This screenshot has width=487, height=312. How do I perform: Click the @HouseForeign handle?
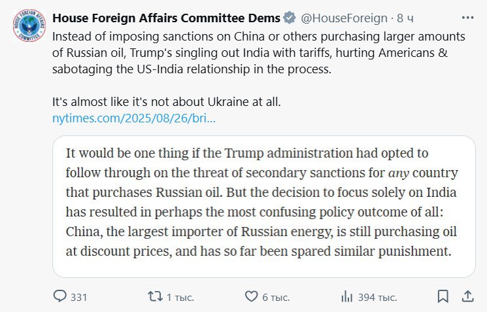[x=344, y=18]
